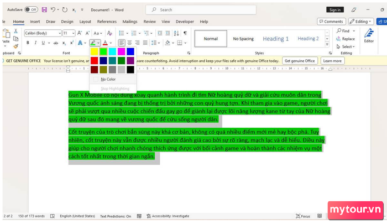The height and width of the screenshot is (224, 387).
Task: Expand the font color dropdown arrow
Action: point(111,43)
